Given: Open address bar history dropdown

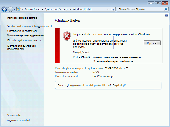Looking at the screenshot, I should pos(108,9).
